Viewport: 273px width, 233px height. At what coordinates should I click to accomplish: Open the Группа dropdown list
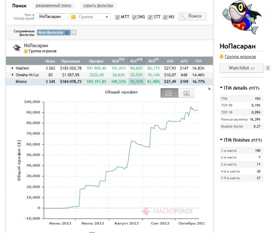(89, 17)
